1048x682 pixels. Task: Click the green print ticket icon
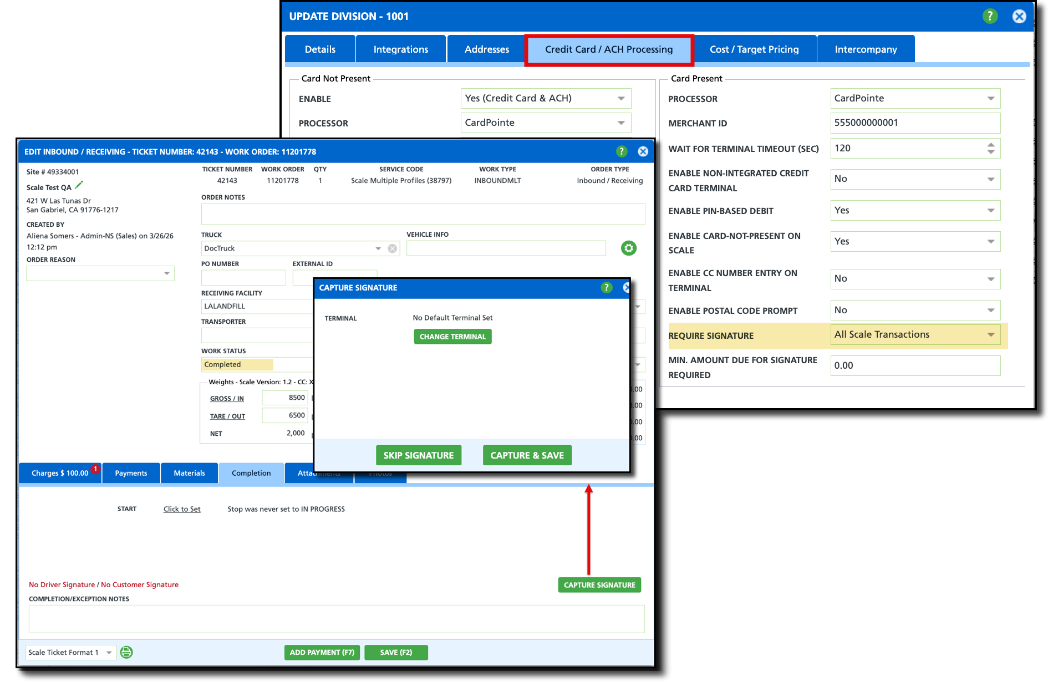pyautogui.click(x=126, y=652)
